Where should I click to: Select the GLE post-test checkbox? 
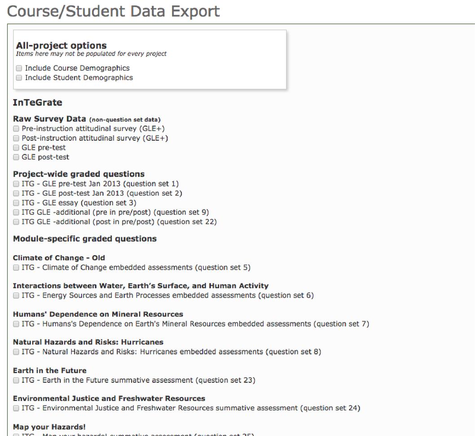pos(15,157)
